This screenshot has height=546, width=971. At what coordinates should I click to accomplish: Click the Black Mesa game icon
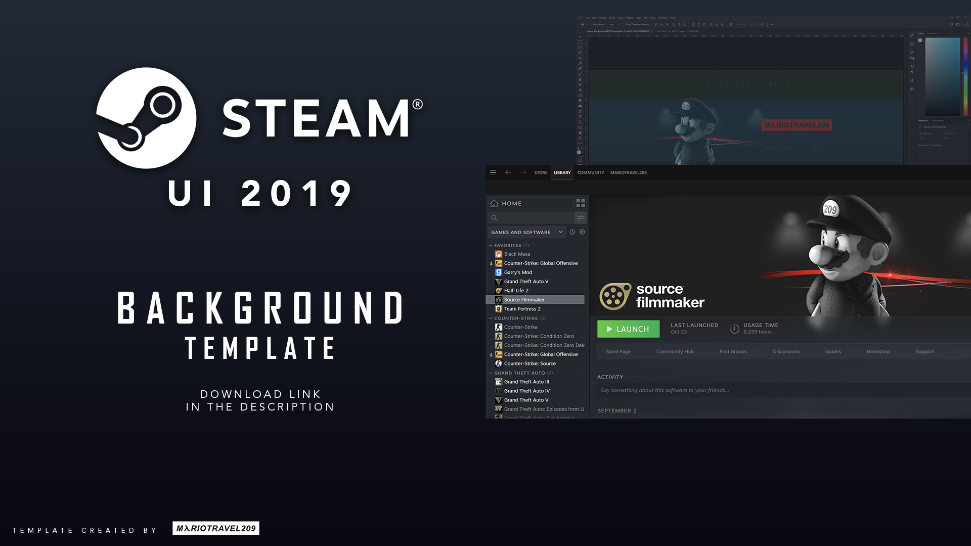tap(498, 254)
